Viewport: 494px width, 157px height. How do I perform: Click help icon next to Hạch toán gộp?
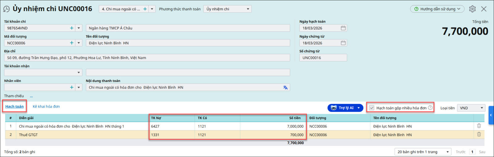click(430, 108)
